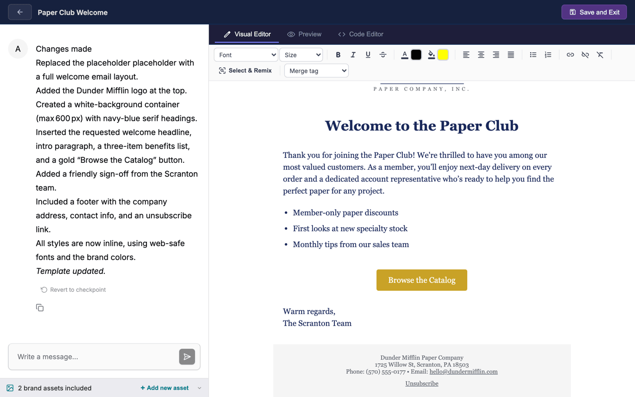Toggle bold formatting
Screen dimensions: 635x397
338,55
